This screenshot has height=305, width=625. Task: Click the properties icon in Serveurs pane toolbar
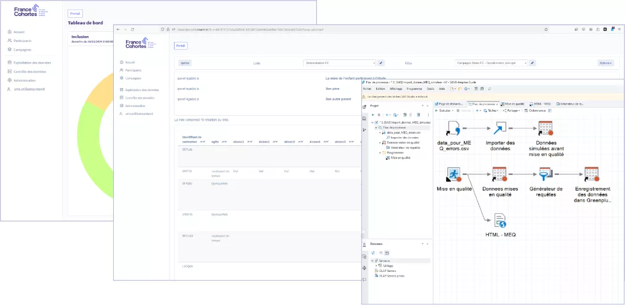click(387, 252)
